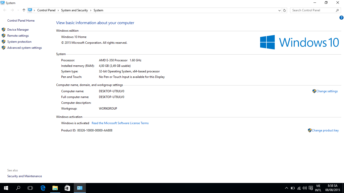This screenshot has height=193, width=344.
Task: Select System in the breadcrumb
Action: click(98, 10)
